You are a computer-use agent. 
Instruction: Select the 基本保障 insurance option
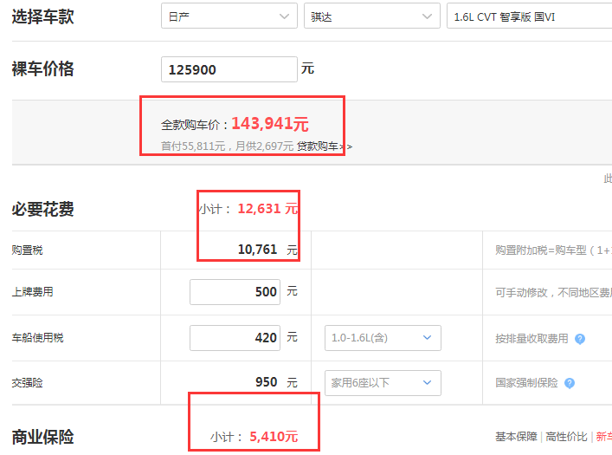[x=516, y=437]
